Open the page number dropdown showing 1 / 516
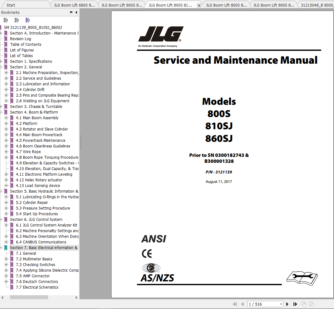This screenshot has height=309, width=334. click(x=281, y=304)
